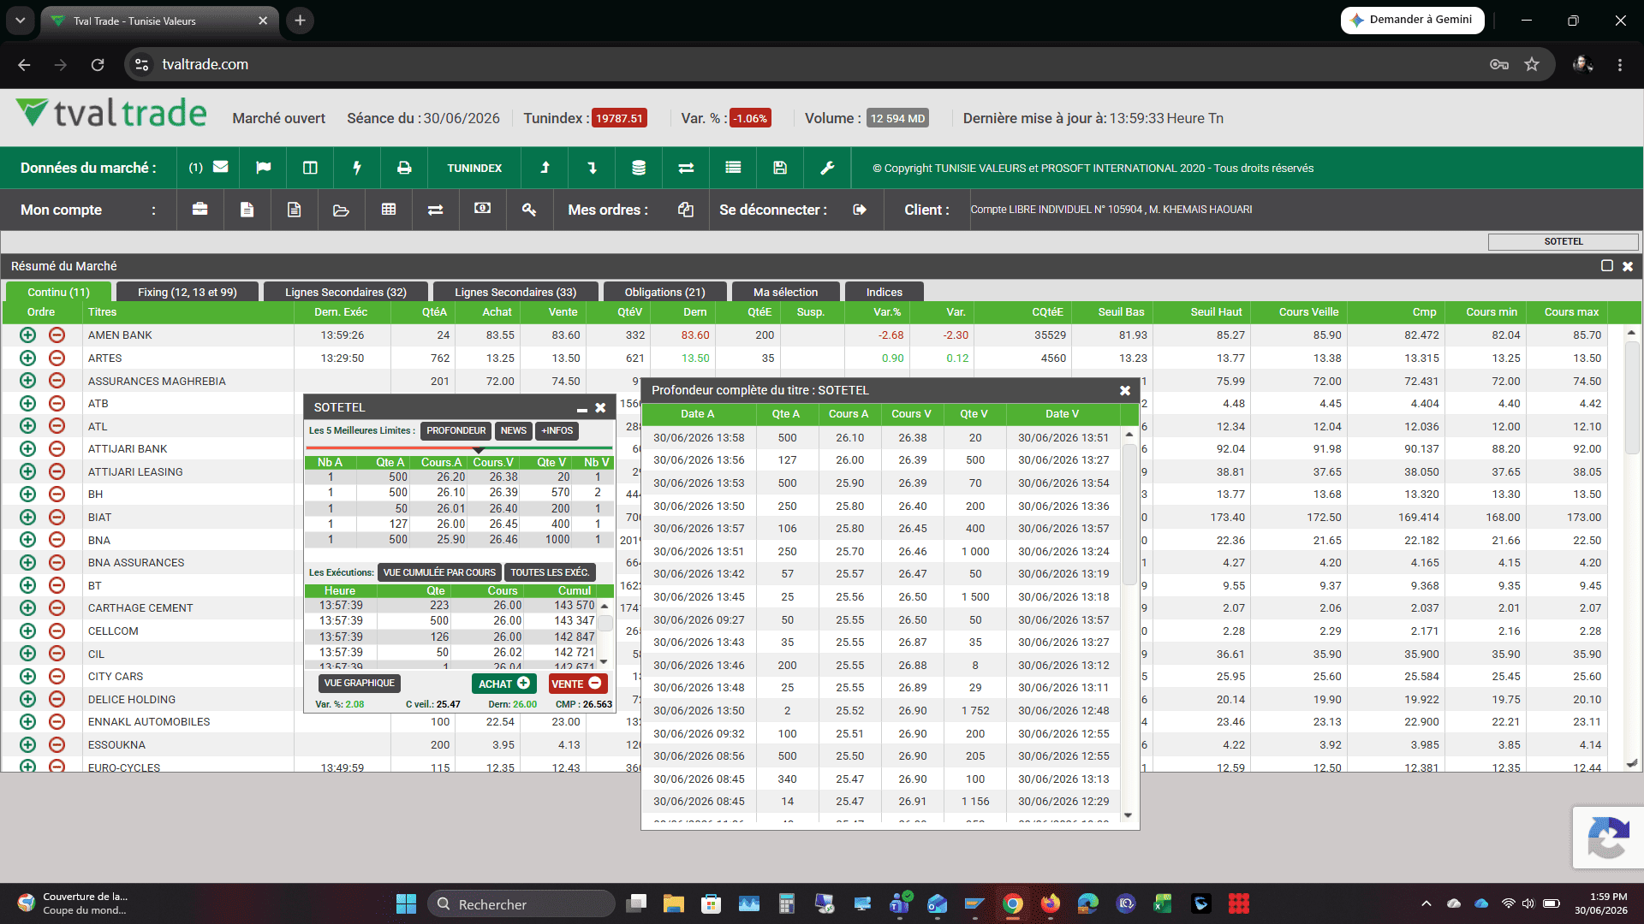Image resolution: width=1644 pixels, height=924 pixels.
Task: Click the up-arrow top gainers icon
Action: click(545, 168)
